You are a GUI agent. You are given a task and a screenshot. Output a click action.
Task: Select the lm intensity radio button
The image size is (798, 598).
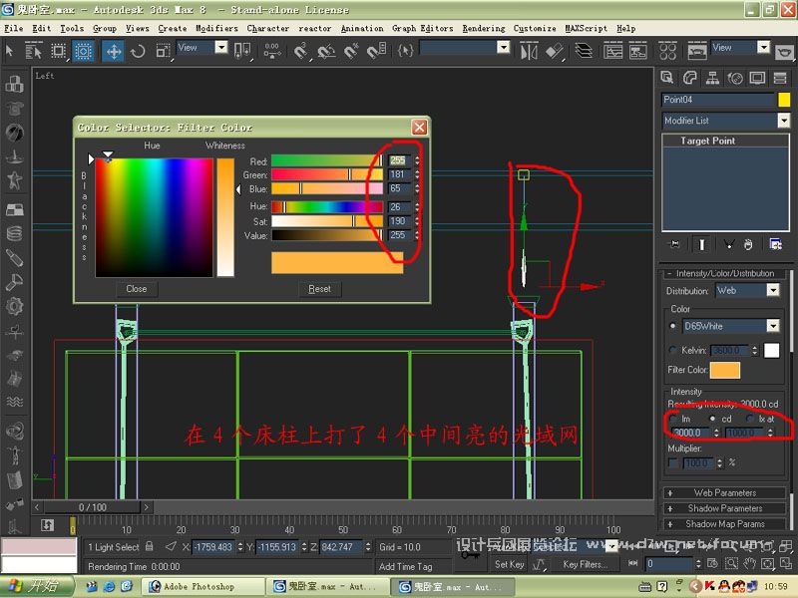(673, 419)
